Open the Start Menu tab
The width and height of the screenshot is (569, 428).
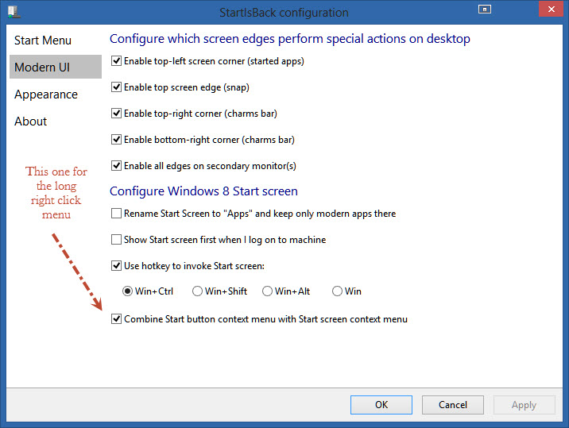click(43, 40)
